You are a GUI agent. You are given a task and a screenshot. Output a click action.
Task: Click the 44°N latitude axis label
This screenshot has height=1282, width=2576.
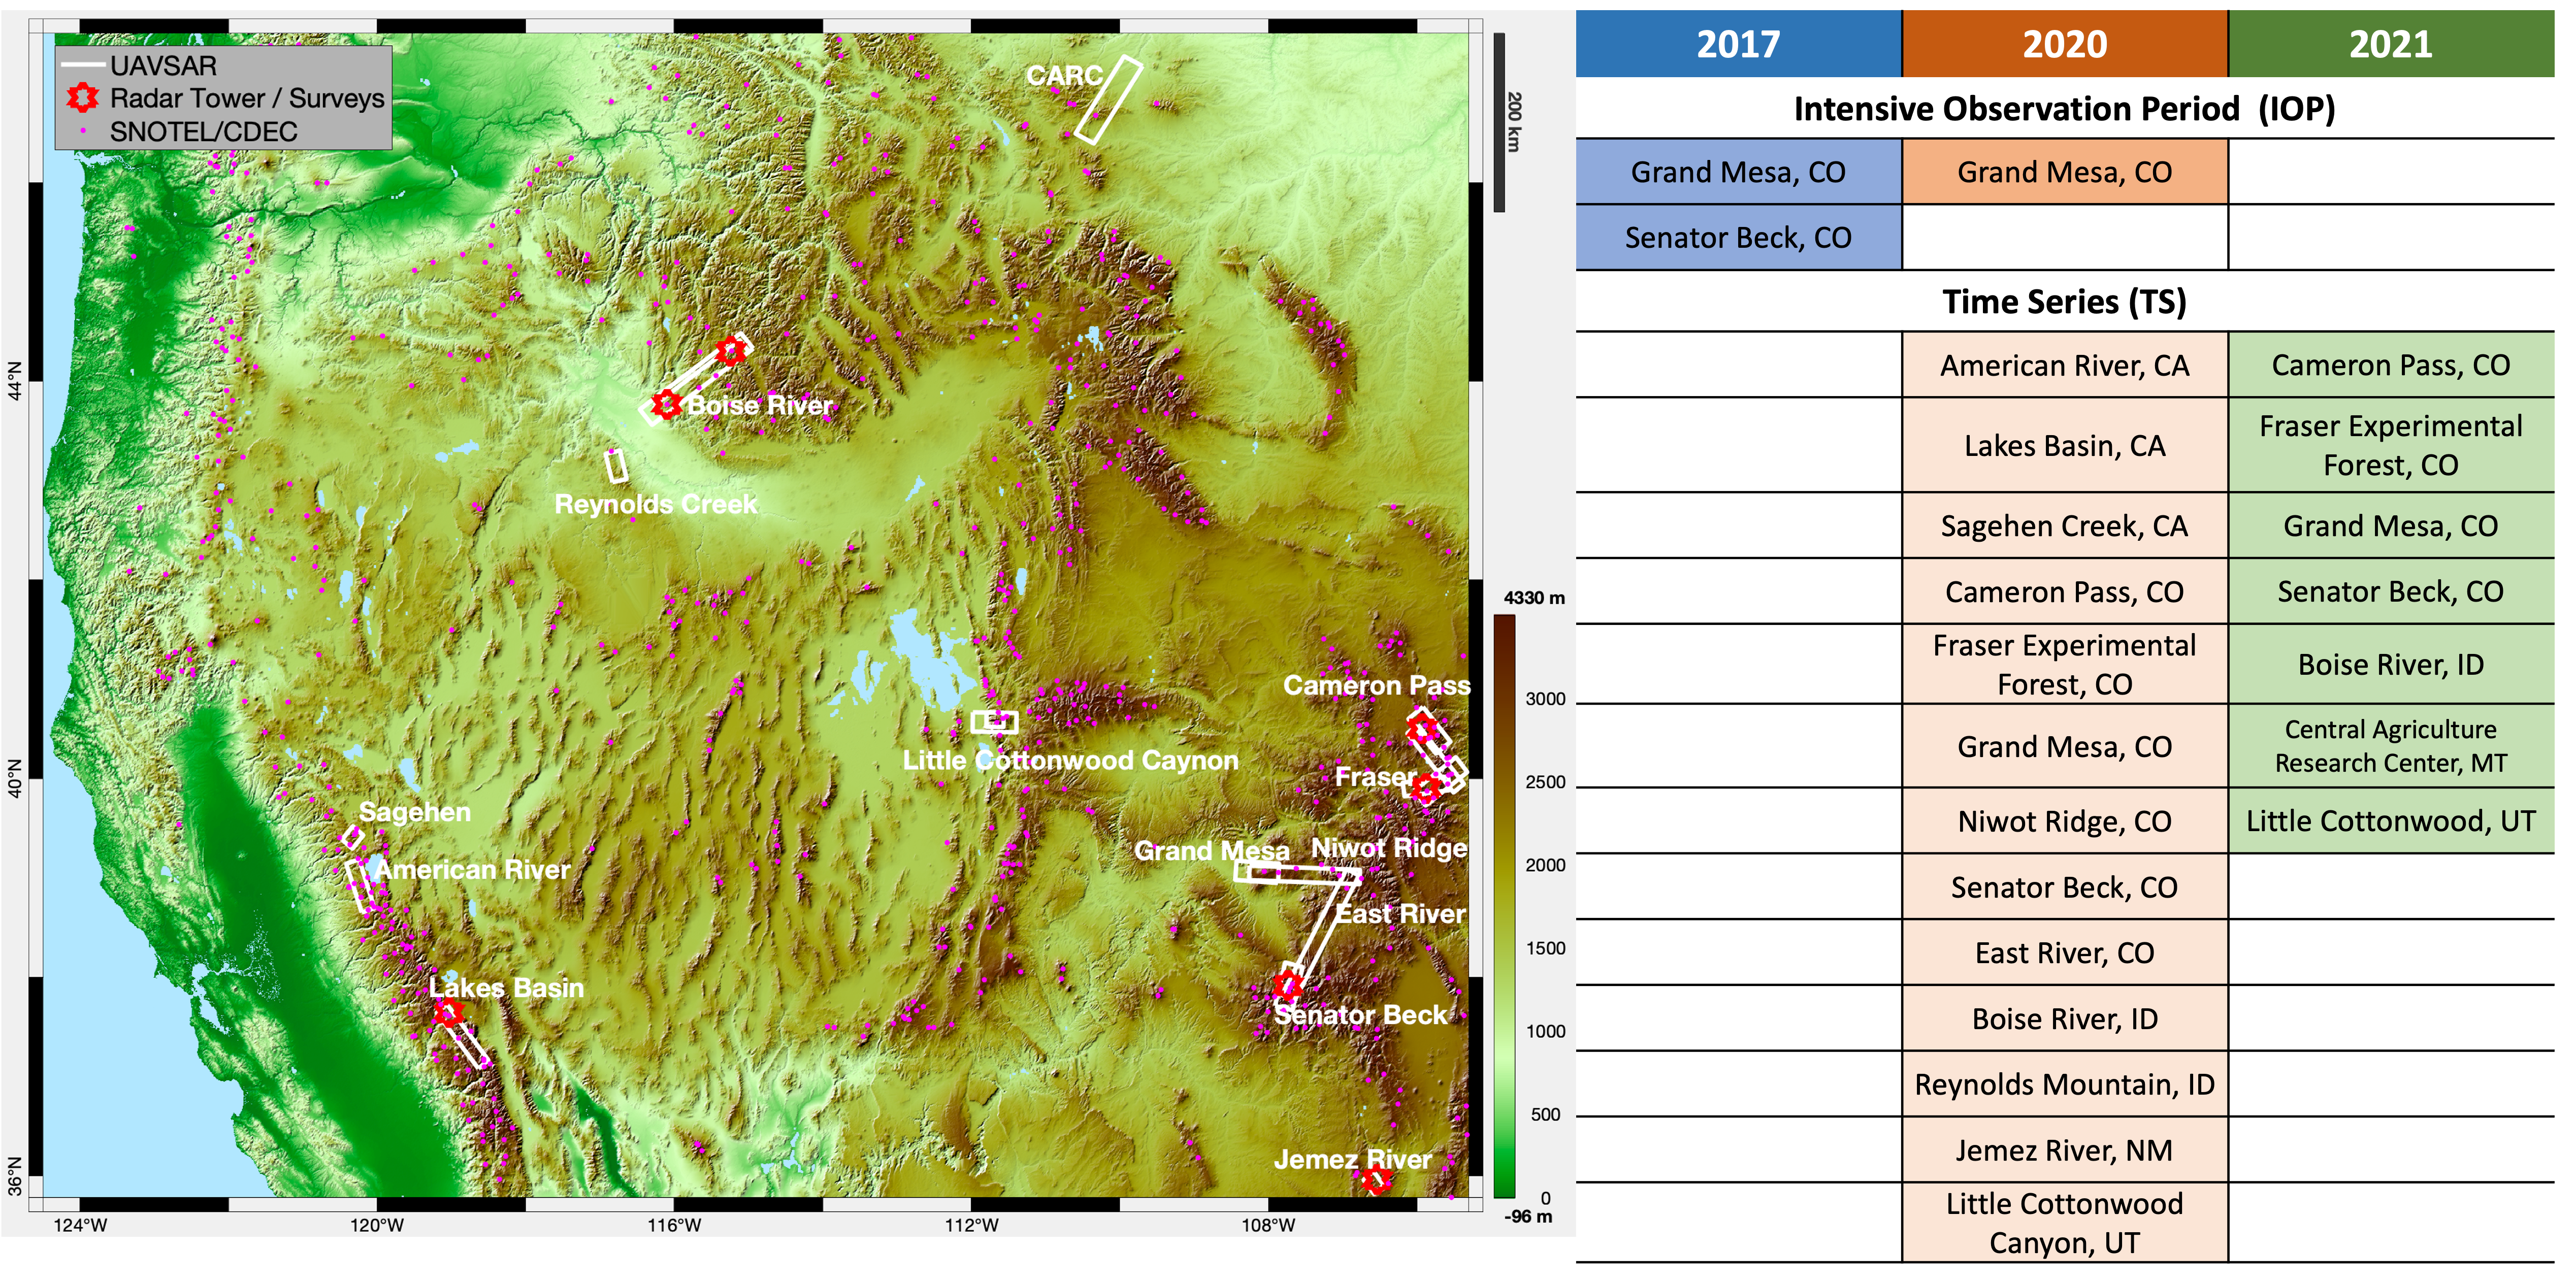14,380
